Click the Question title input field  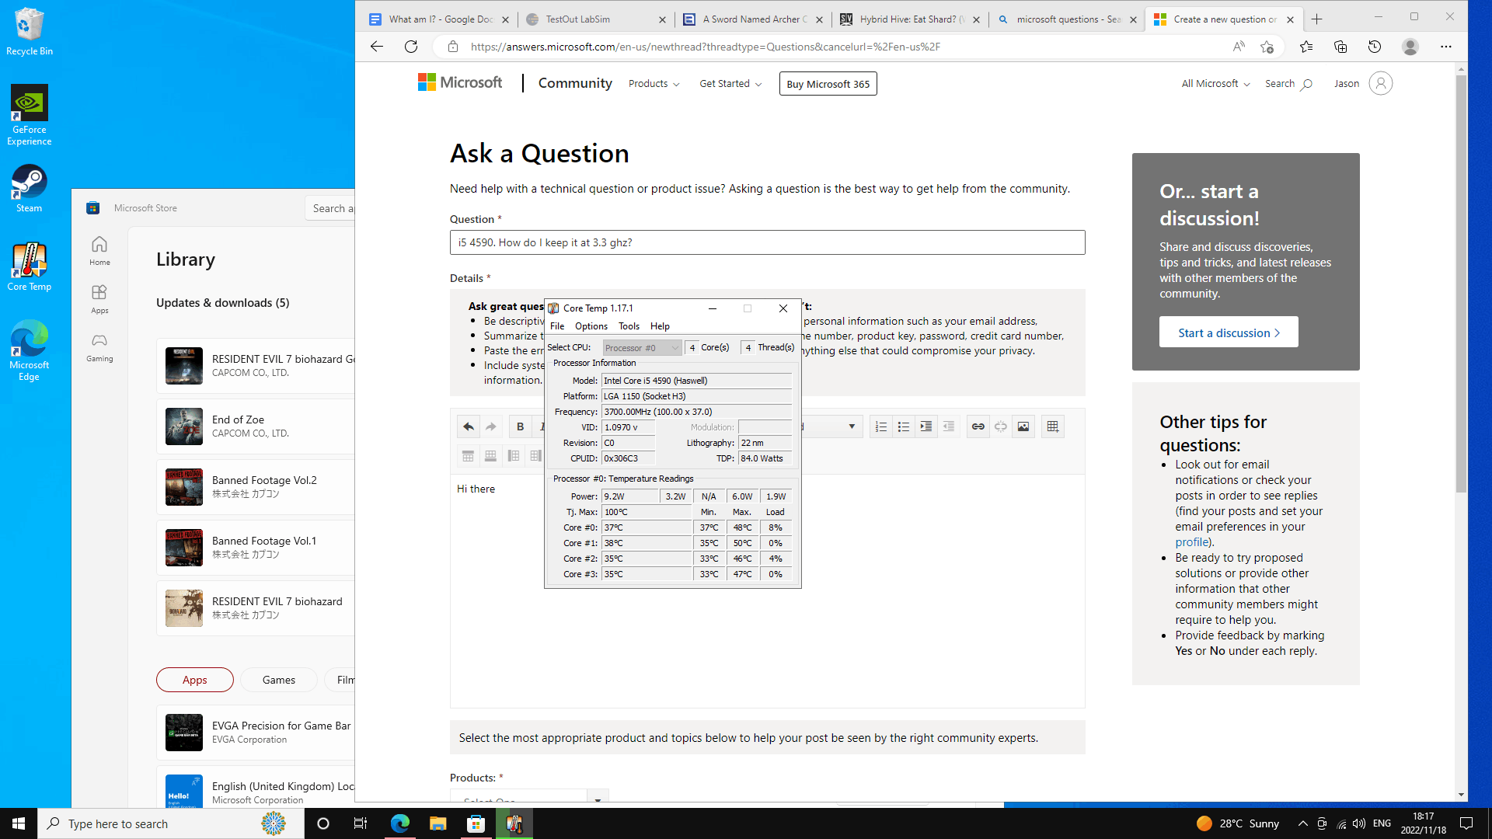(766, 242)
